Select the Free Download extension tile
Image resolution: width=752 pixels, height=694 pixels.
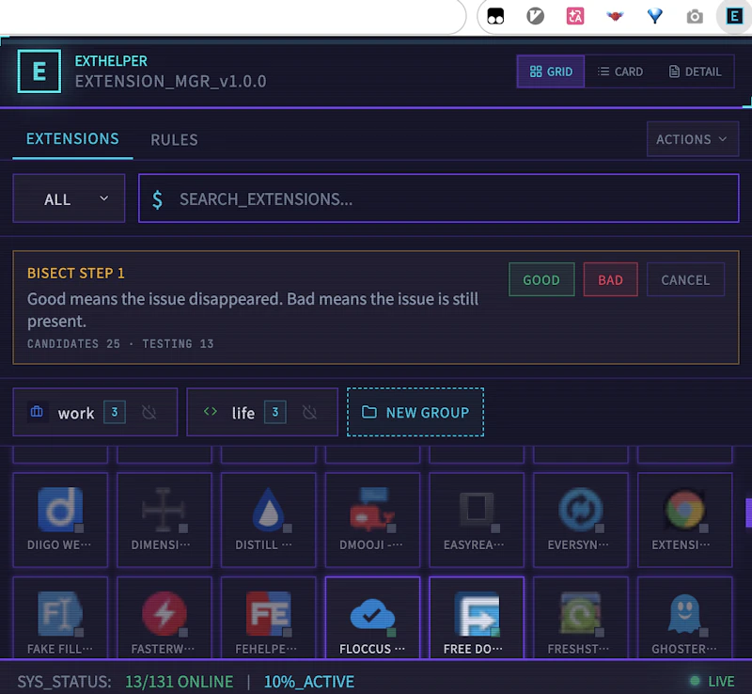click(477, 618)
